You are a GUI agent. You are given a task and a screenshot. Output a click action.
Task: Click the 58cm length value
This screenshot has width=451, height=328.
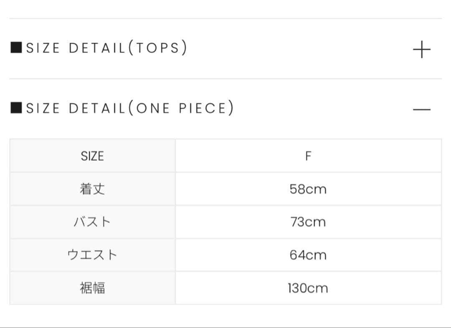(x=308, y=189)
